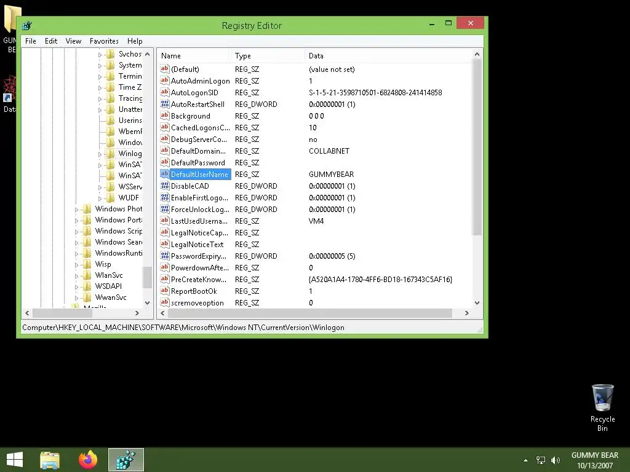Open File Explorer from the taskbar

click(50, 460)
